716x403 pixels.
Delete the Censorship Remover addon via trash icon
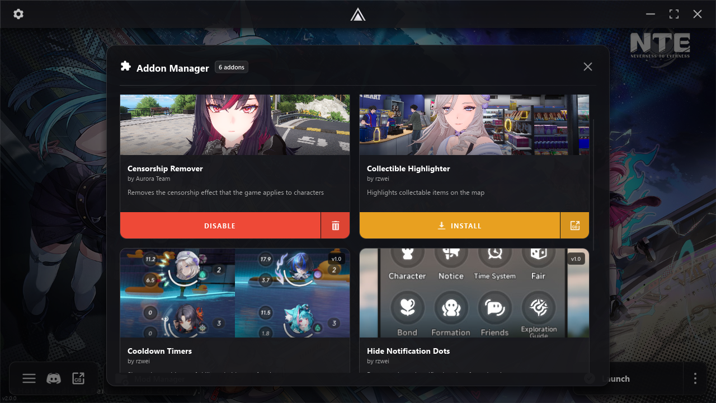click(336, 226)
